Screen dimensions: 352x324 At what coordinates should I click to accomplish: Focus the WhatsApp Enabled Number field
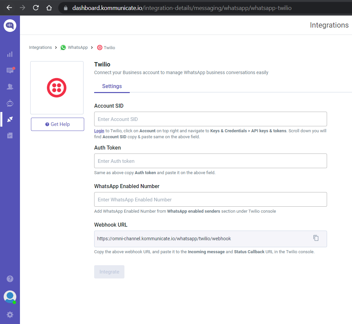(x=211, y=199)
